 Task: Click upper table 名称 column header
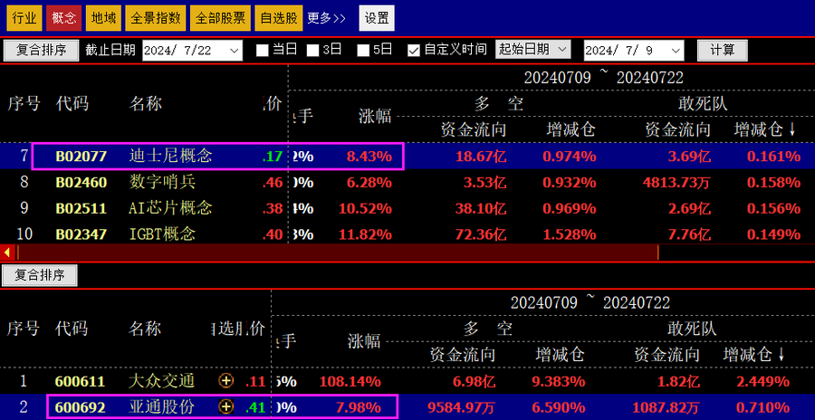(146, 104)
